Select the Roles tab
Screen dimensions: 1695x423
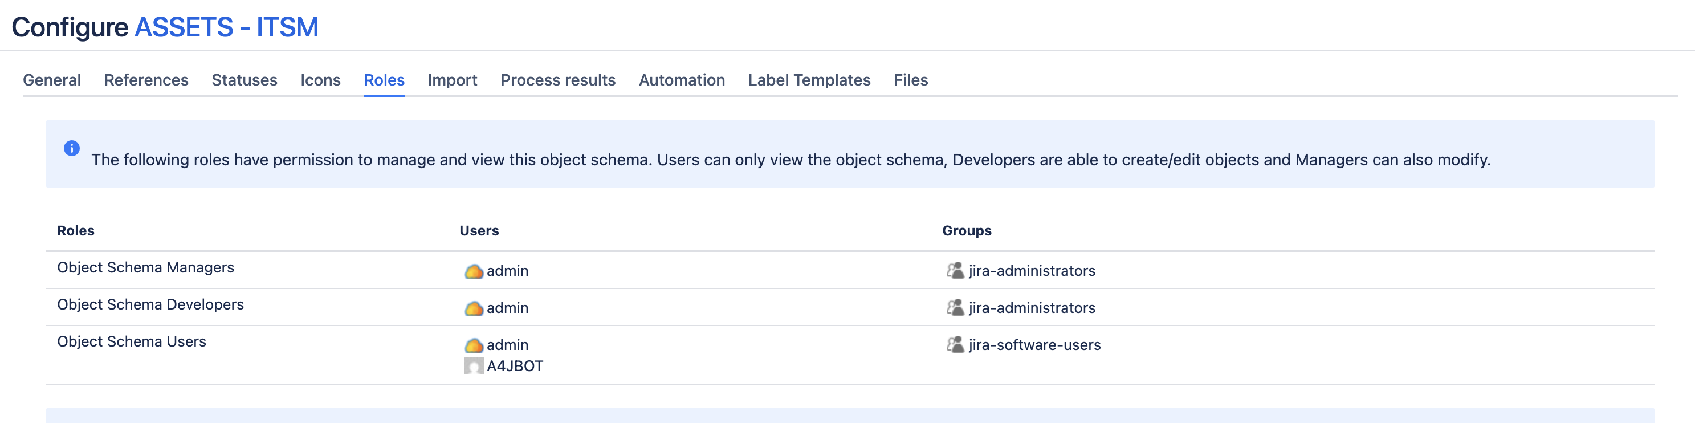(384, 80)
